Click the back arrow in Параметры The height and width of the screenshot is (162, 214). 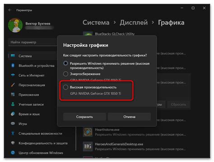(x=10, y=10)
